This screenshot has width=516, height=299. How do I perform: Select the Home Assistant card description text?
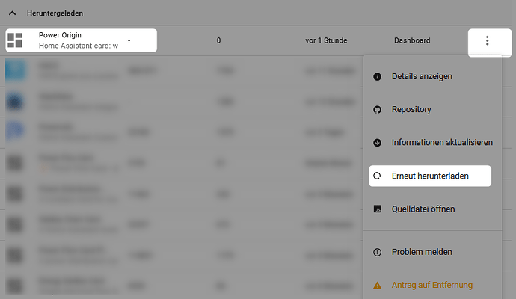point(79,46)
